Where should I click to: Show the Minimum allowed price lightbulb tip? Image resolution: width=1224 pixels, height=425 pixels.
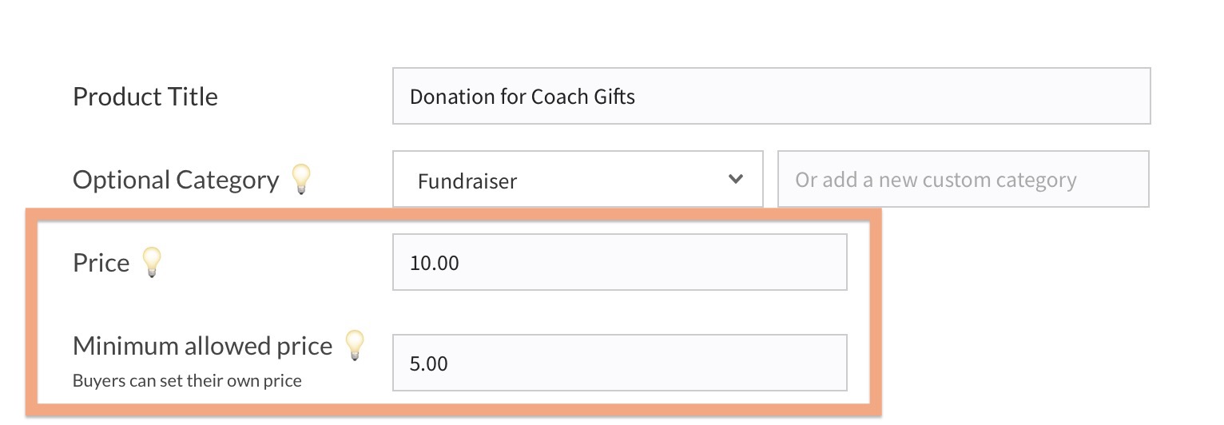[x=354, y=345]
